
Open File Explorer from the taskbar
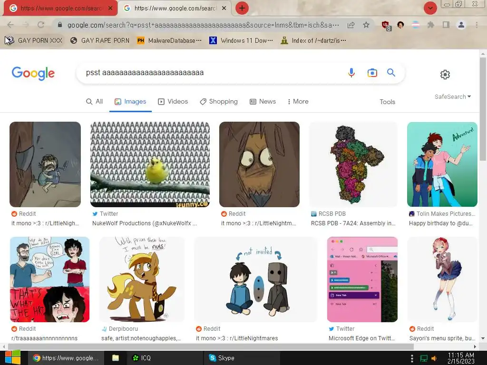pyautogui.click(x=116, y=358)
